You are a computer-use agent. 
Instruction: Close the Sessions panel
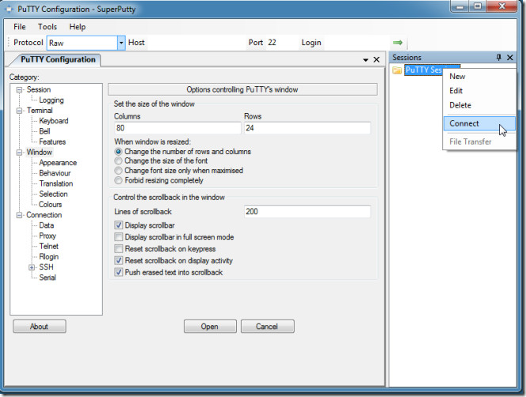[510, 58]
